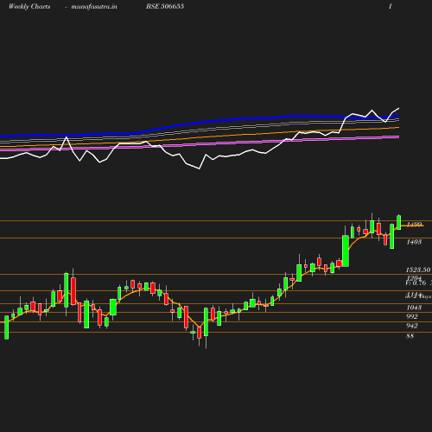Click the 'V: 0.76' volume label
432x432 pixels.
click(x=416, y=283)
